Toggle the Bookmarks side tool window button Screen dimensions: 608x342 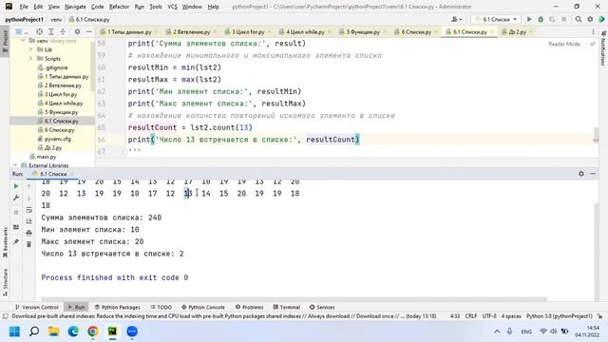(5, 242)
